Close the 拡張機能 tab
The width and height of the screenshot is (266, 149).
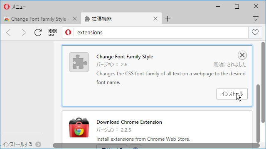tap(155, 19)
